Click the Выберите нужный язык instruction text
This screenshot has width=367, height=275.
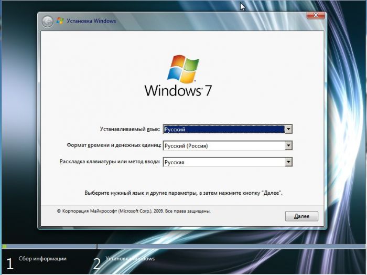click(183, 193)
